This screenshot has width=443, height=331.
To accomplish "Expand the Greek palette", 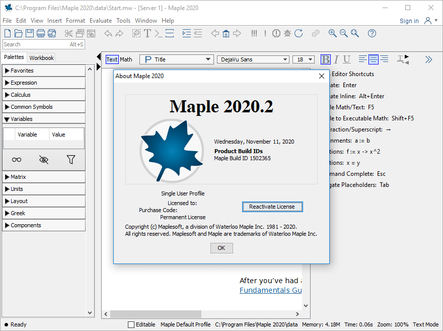I will [44, 213].
